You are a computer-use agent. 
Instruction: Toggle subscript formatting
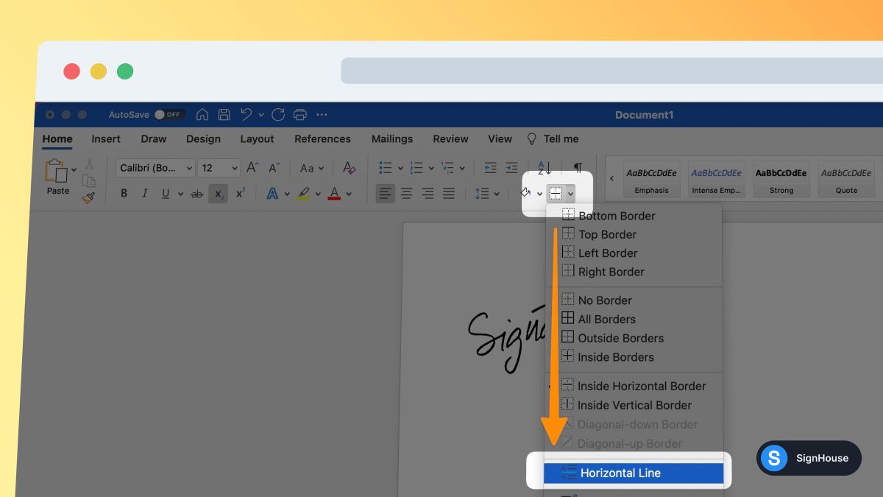point(218,193)
